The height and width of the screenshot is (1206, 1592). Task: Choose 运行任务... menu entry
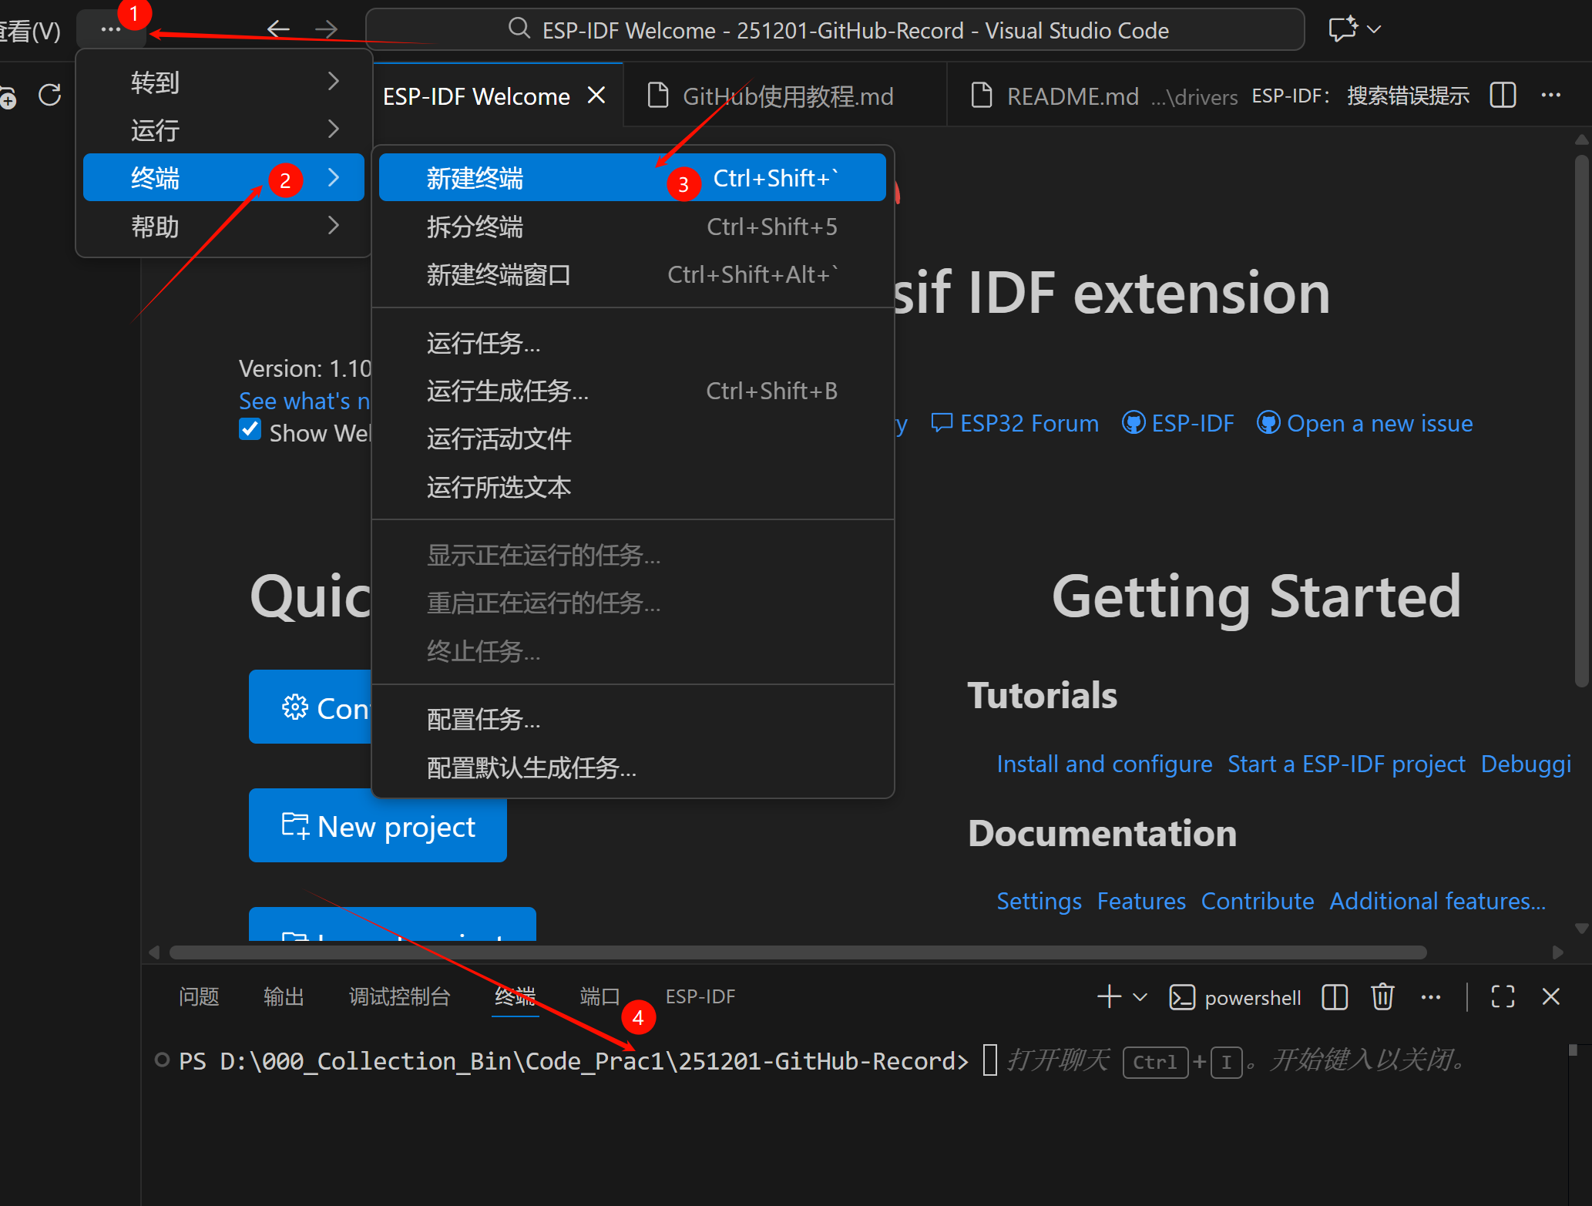(484, 343)
